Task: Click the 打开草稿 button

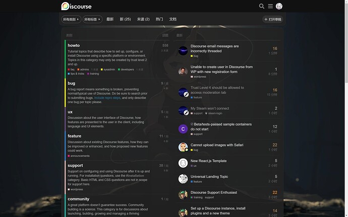Action: click(272, 19)
